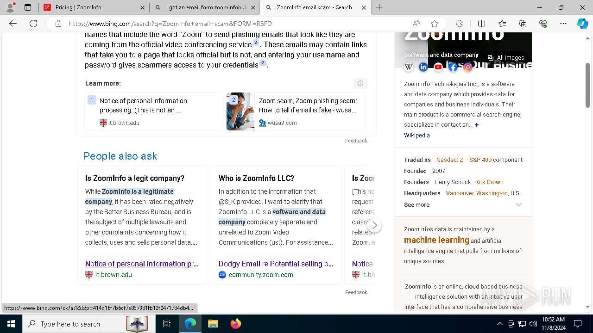Open Windows Start menu
This screenshot has height=333, width=593.
(11, 324)
